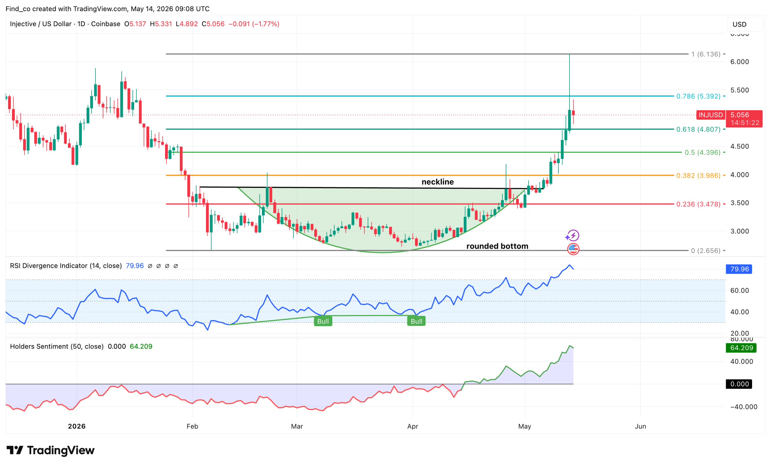Click the Apr date axis label
Screen dimensions: 771x467
(x=413, y=426)
